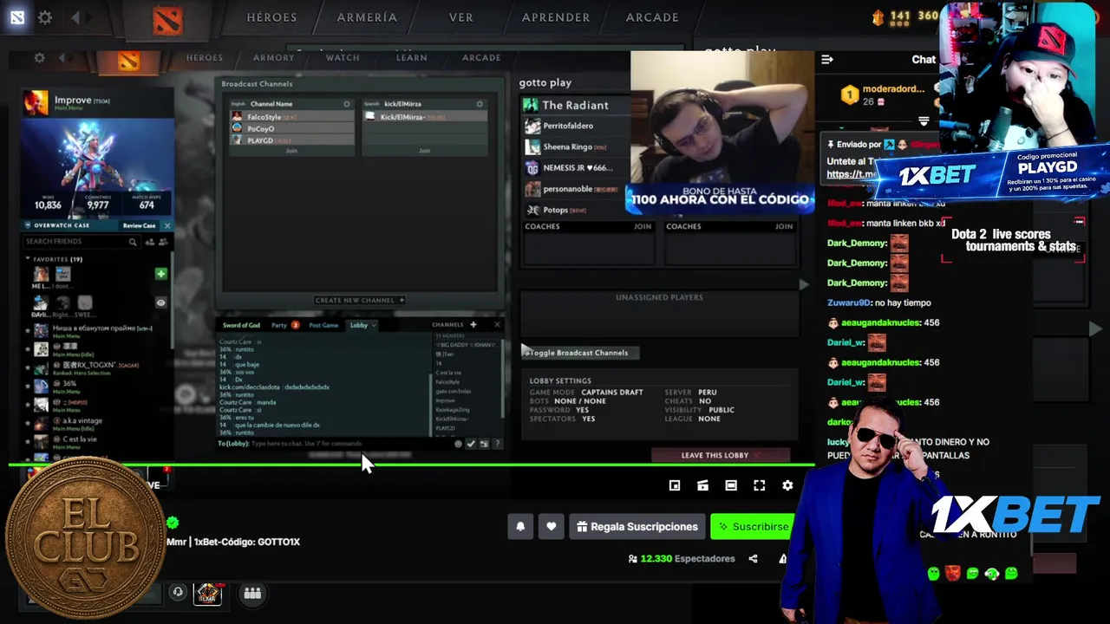The image size is (1110, 624).
Task: Open Spanish channel settings gear
Action: pyautogui.click(x=480, y=104)
